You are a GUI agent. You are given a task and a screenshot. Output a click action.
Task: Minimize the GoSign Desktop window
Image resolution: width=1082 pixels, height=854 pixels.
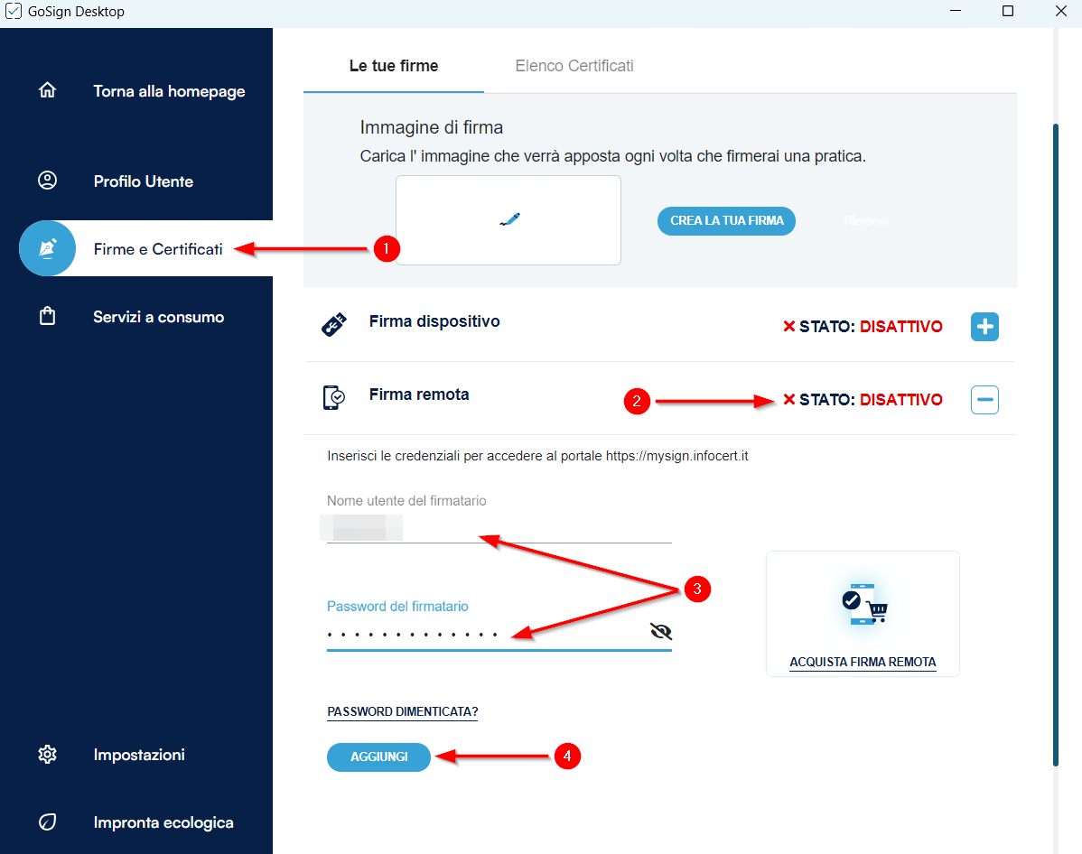955,11
